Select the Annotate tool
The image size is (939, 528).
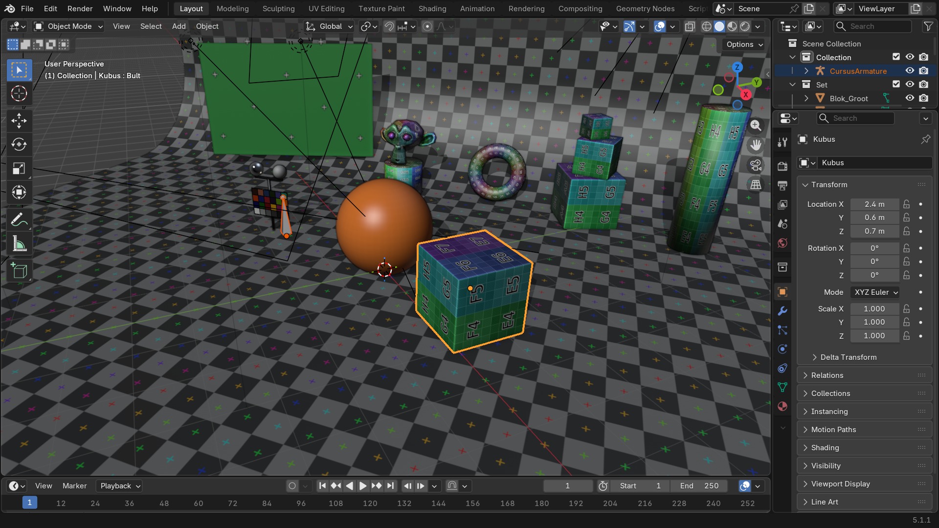coord(19,220)
